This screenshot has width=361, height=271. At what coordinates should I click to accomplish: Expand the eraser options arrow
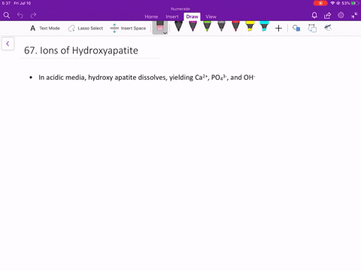click(165, 33)
